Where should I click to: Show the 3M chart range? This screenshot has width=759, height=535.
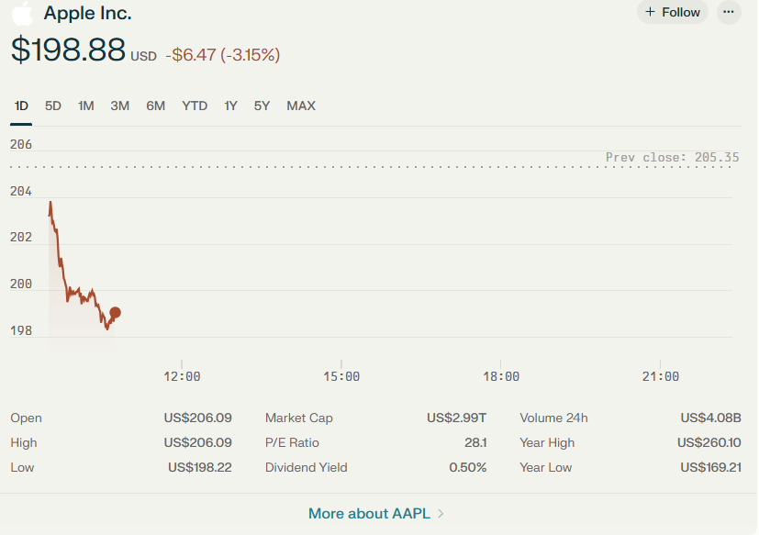tap(119, 106)
